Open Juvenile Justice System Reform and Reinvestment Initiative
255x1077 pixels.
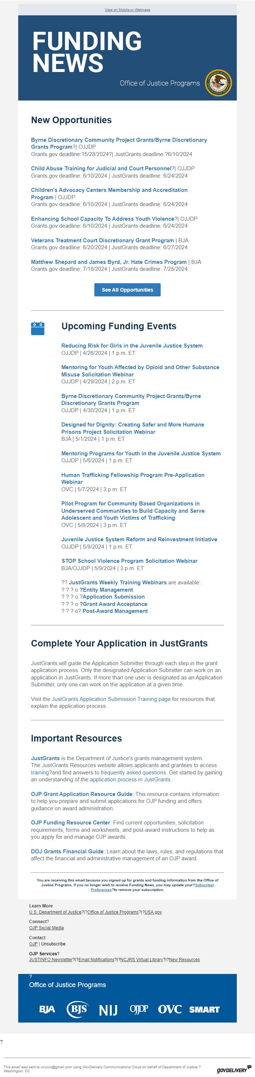(x=139, y=539)
